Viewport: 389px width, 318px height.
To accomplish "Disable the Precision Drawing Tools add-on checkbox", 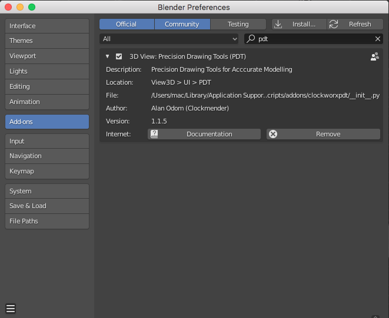I will pyautogui.click(x=119, y=56).
